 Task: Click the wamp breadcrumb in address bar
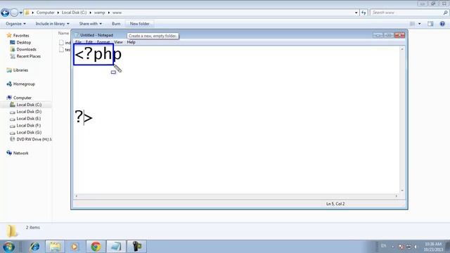coord(100,13)
